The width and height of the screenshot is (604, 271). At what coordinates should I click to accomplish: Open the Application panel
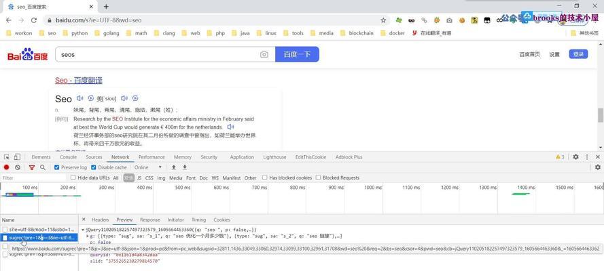tap(242, 157)
